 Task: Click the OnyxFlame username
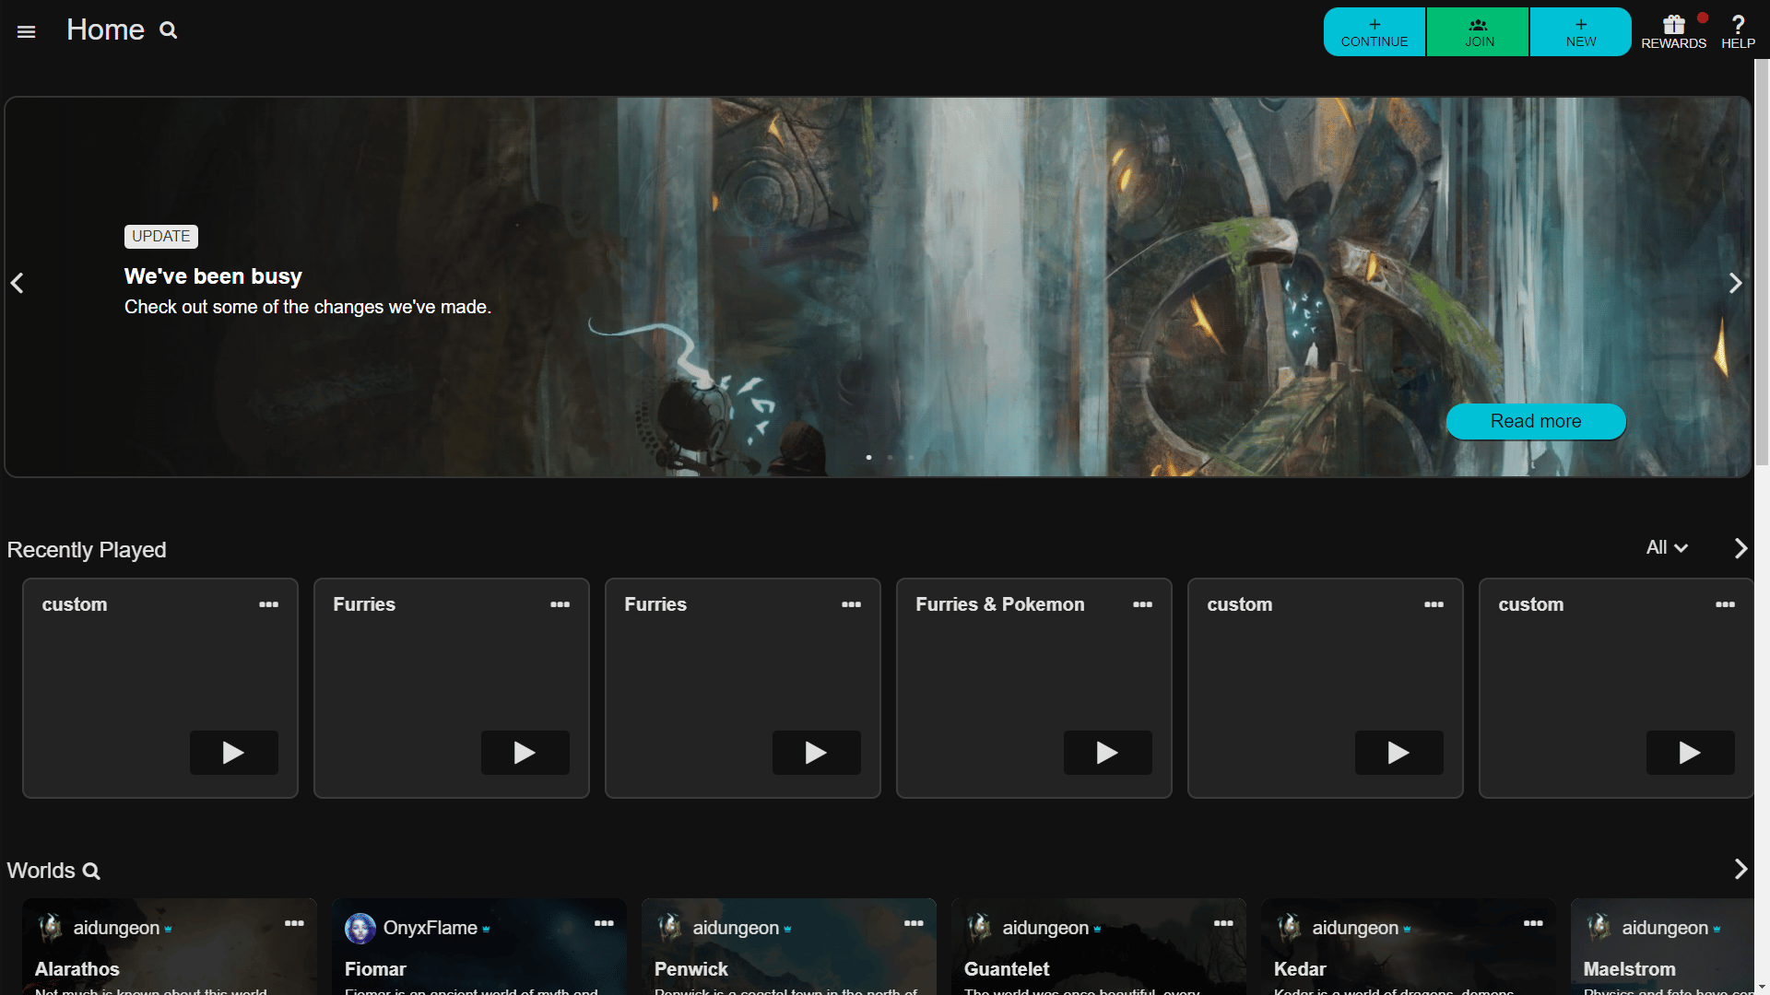pos(431,928)
